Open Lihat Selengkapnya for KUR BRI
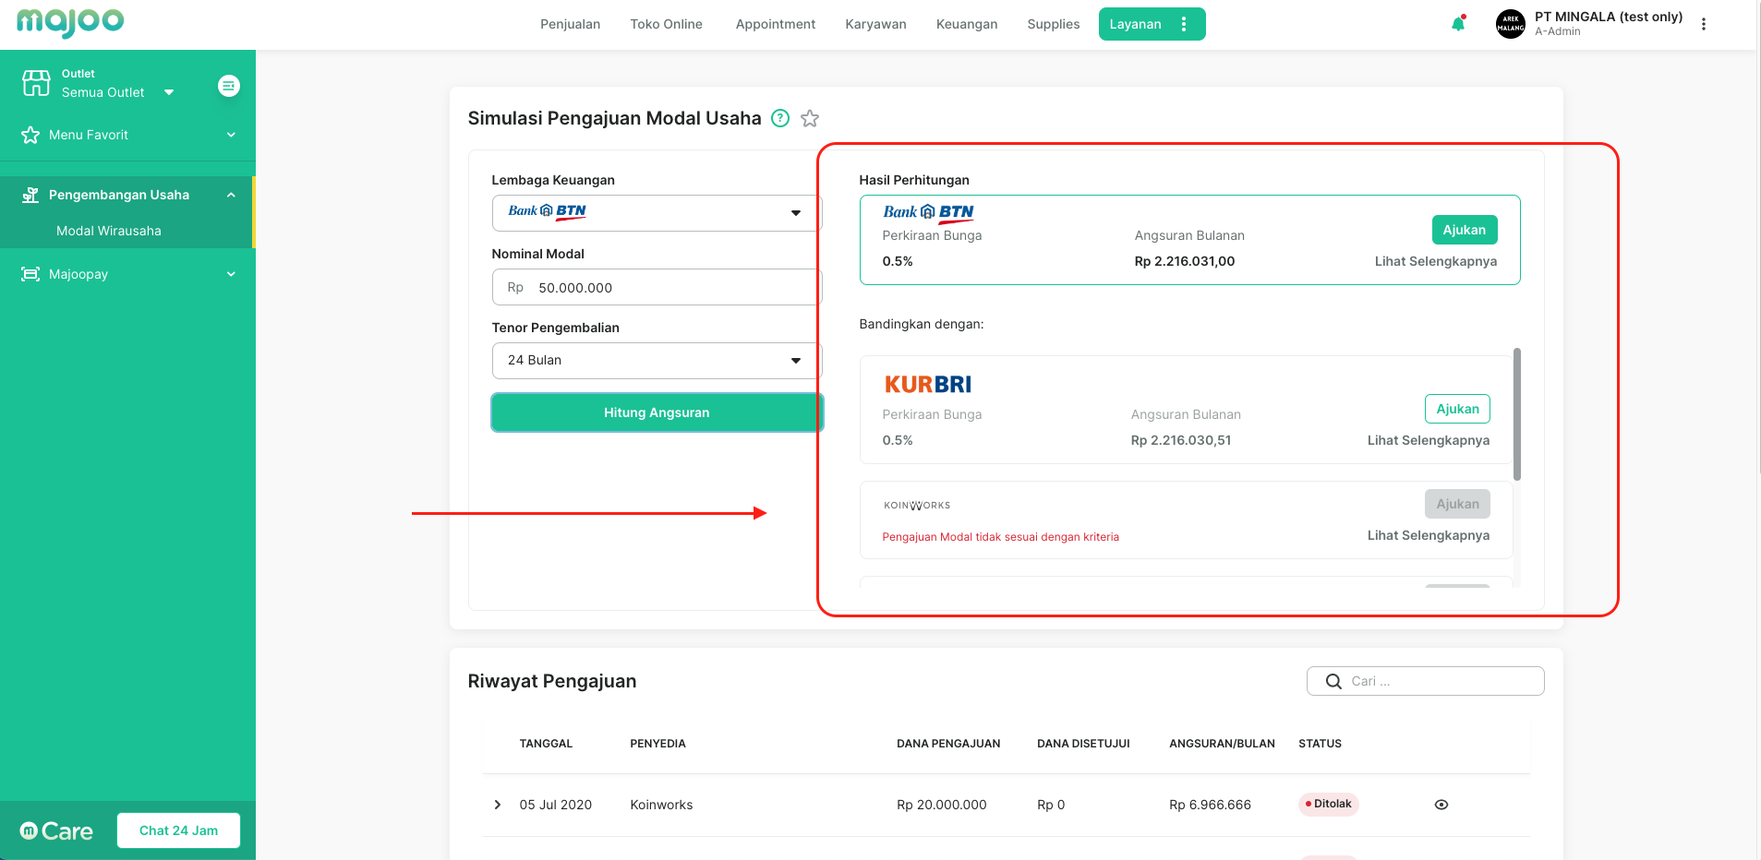1761x860 pixels. (x=1429, y=440)
